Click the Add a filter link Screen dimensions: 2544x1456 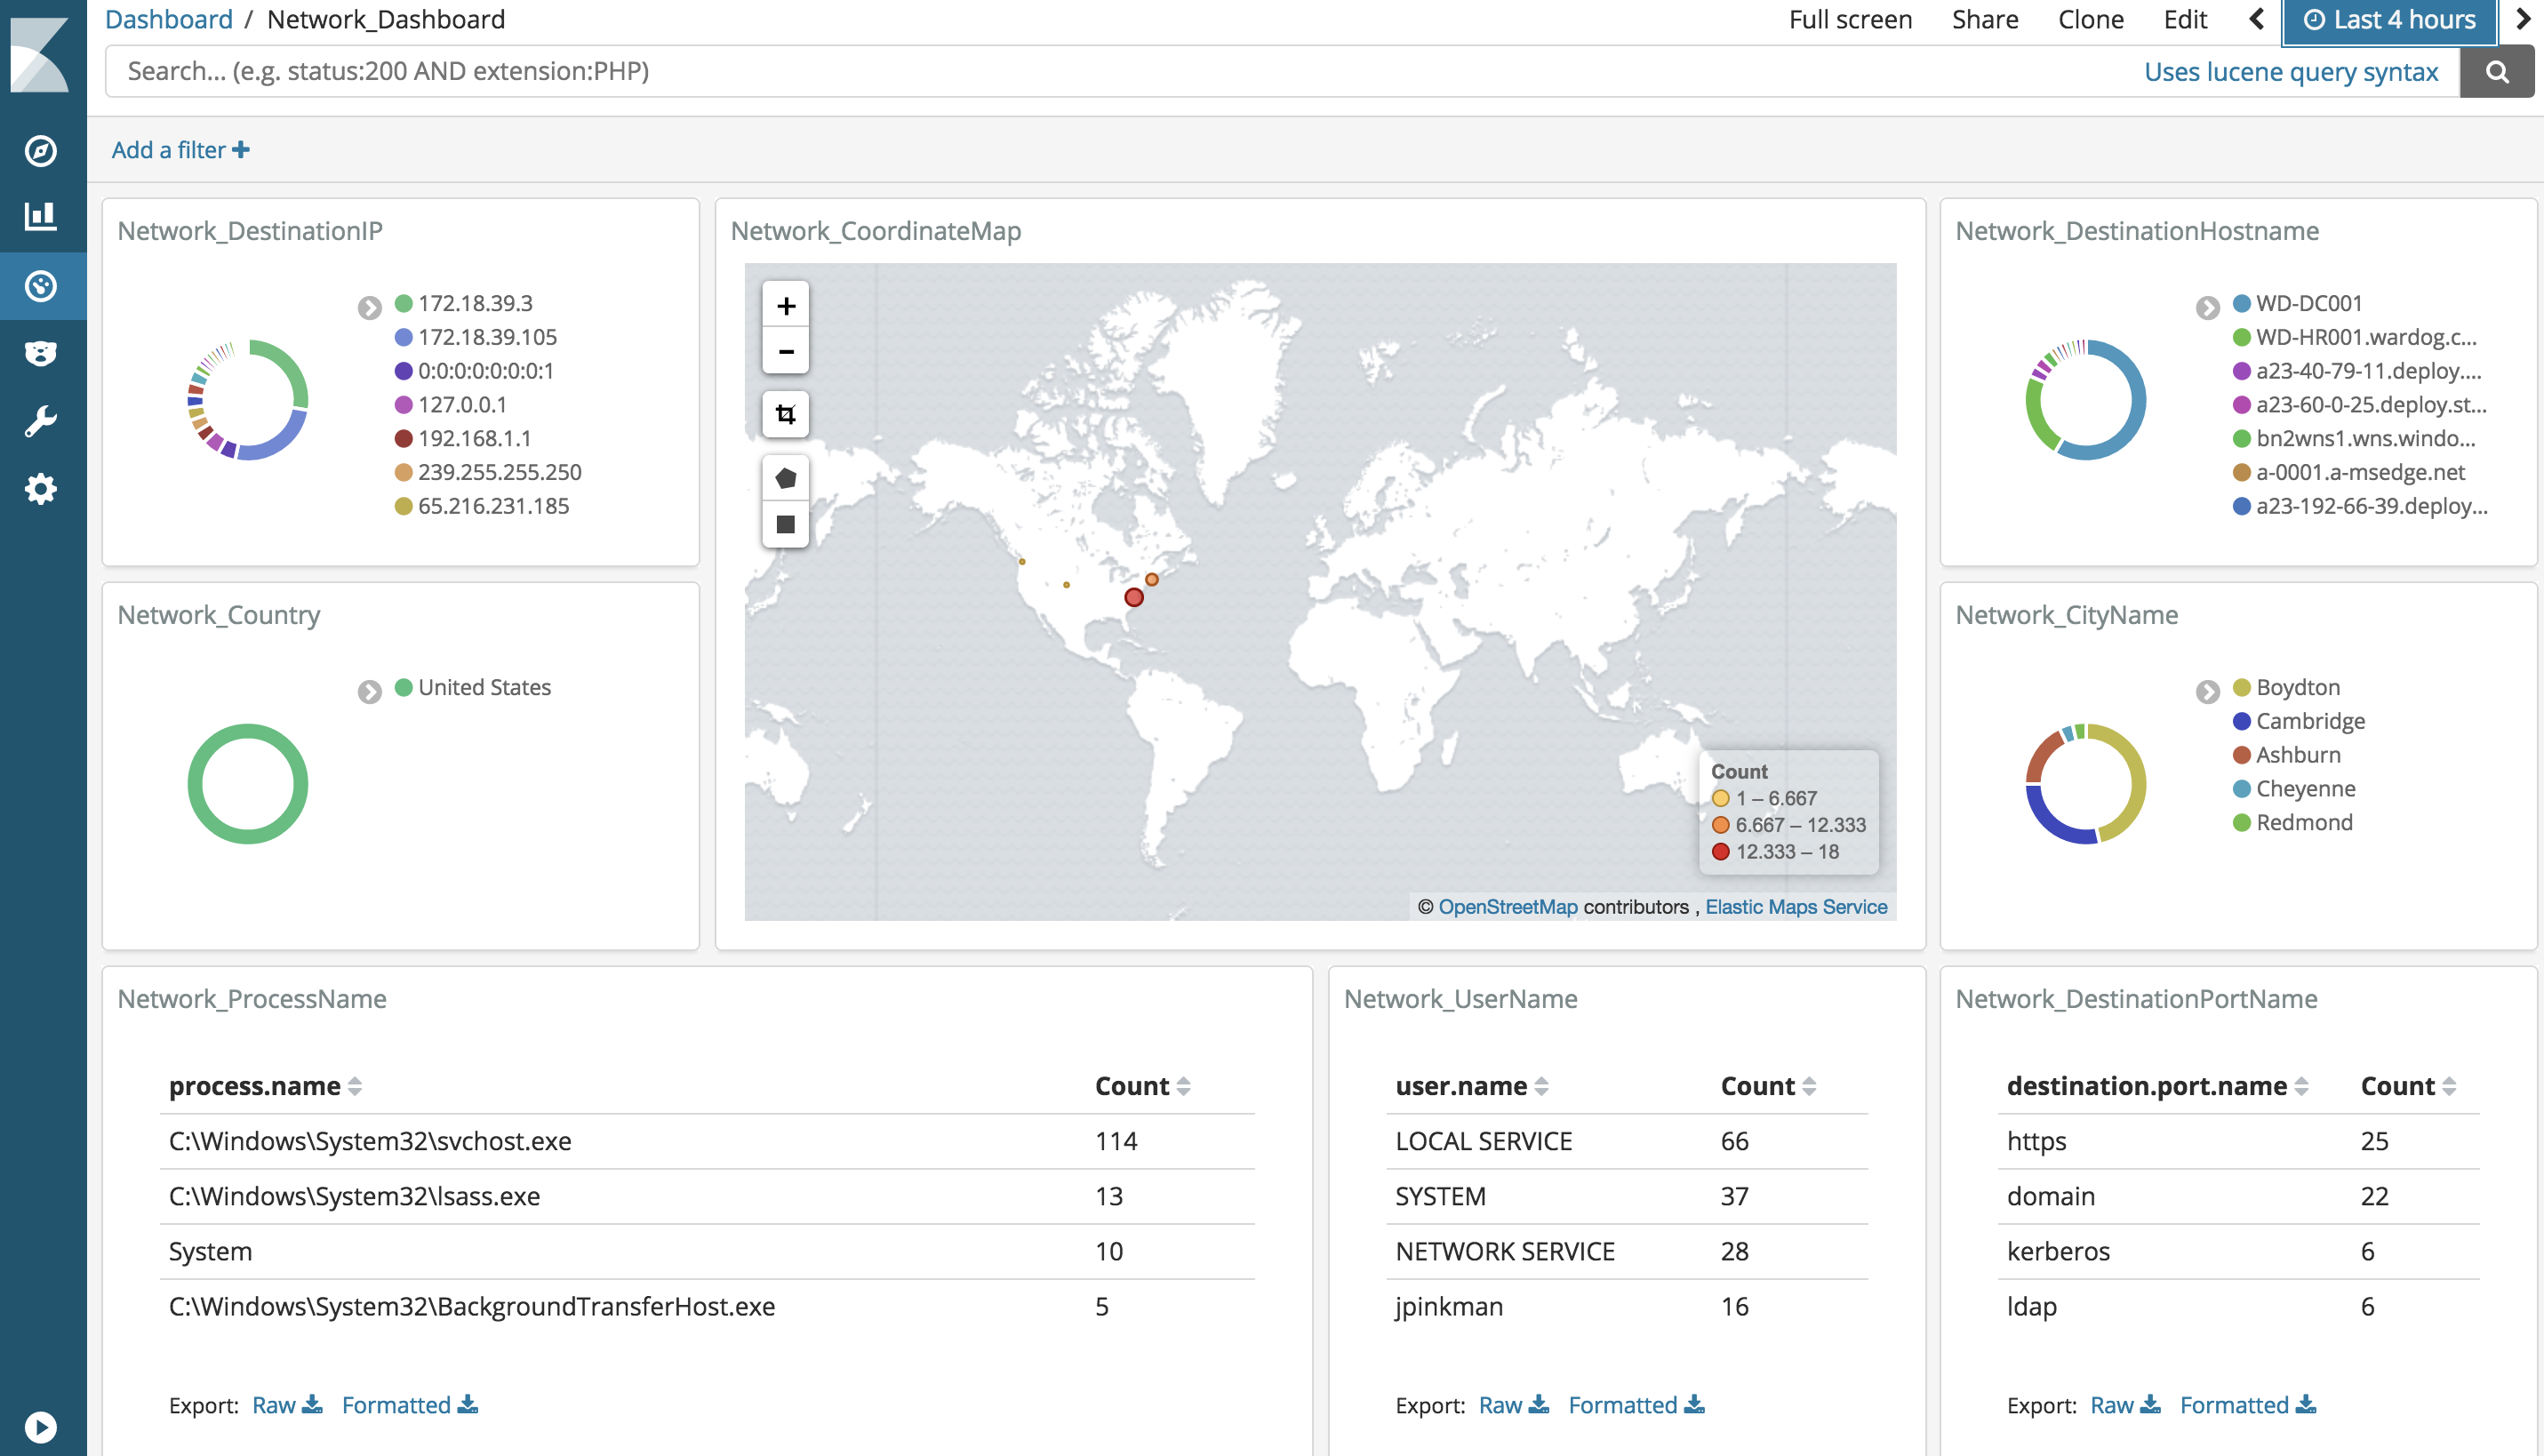[x=181, y=150]
